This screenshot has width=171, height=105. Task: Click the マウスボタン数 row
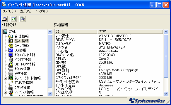[x=109, y=93]
